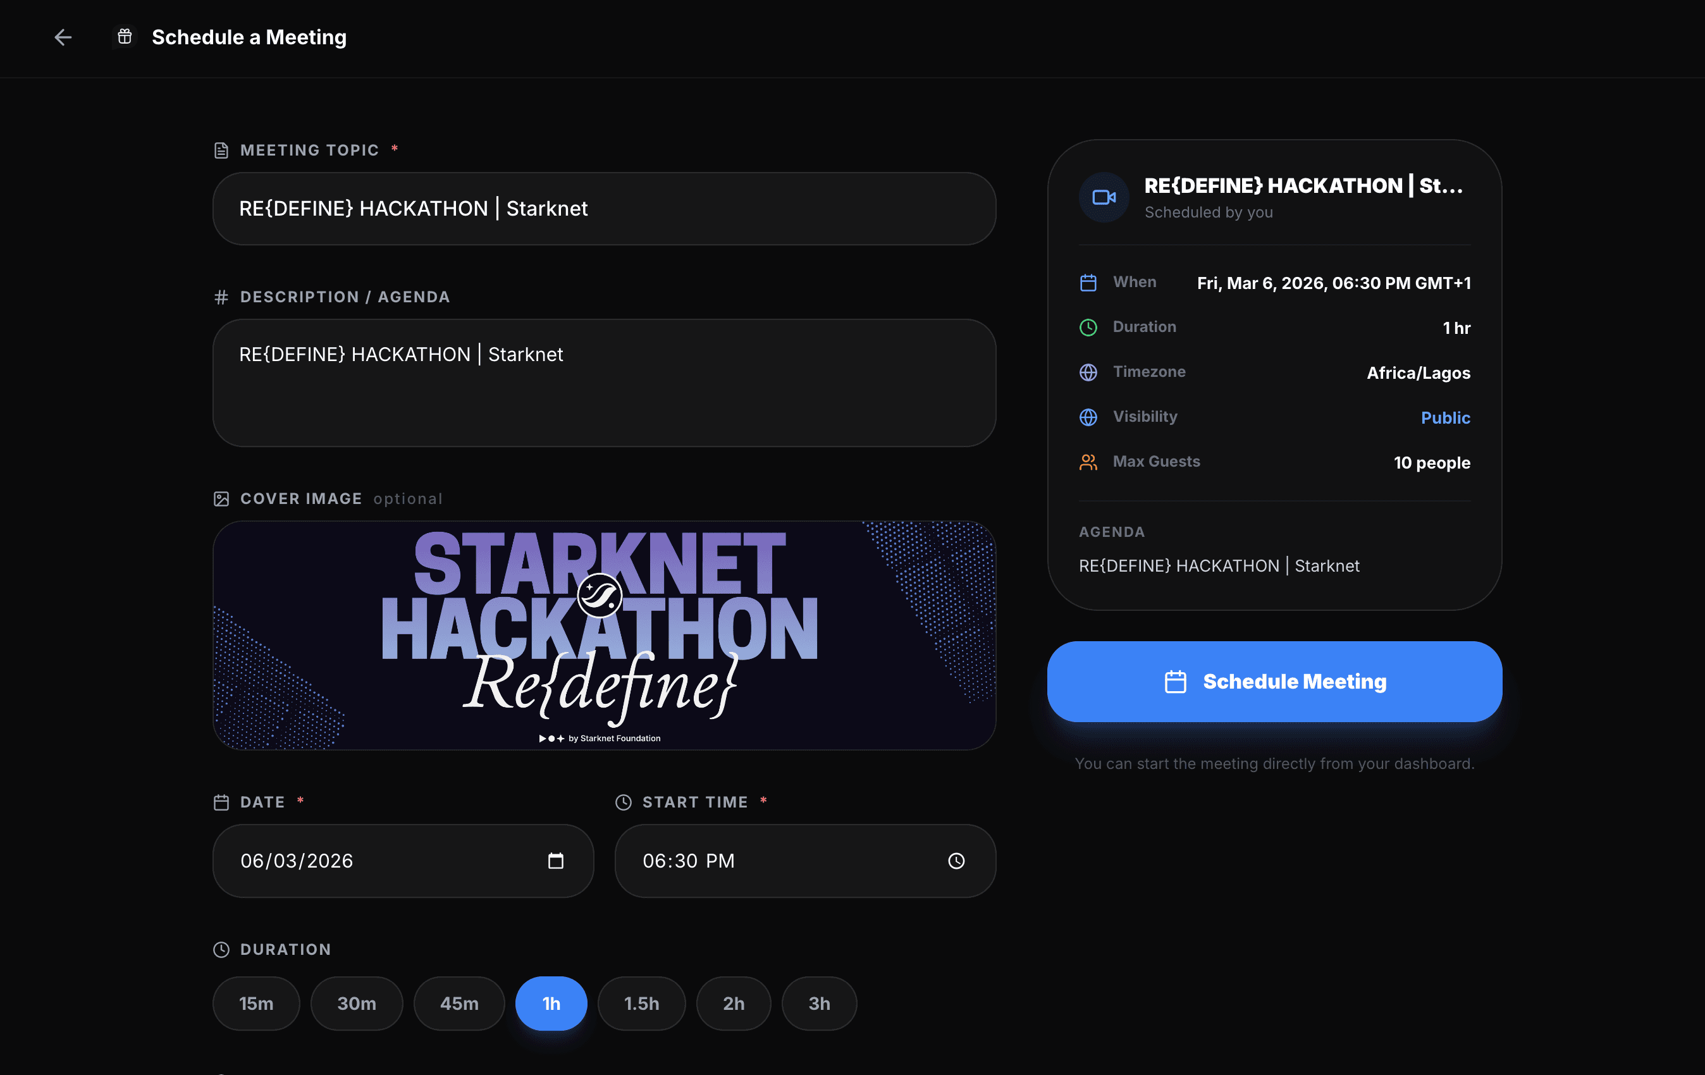Image resolution: width=1705 pixels, height=1075 pixels.
Task: Click the Schedule Meeting button
Action: coord(1274,681)
